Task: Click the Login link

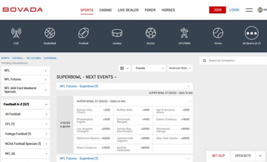Action: pos(234,10)
